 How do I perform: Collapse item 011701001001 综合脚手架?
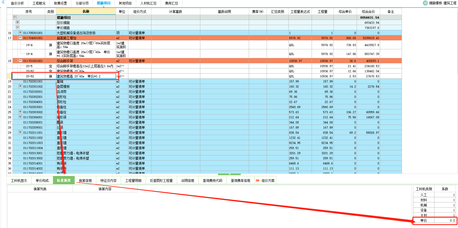point(20,61)
